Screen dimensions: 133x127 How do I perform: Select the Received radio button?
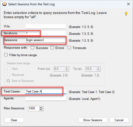[8, 75]
